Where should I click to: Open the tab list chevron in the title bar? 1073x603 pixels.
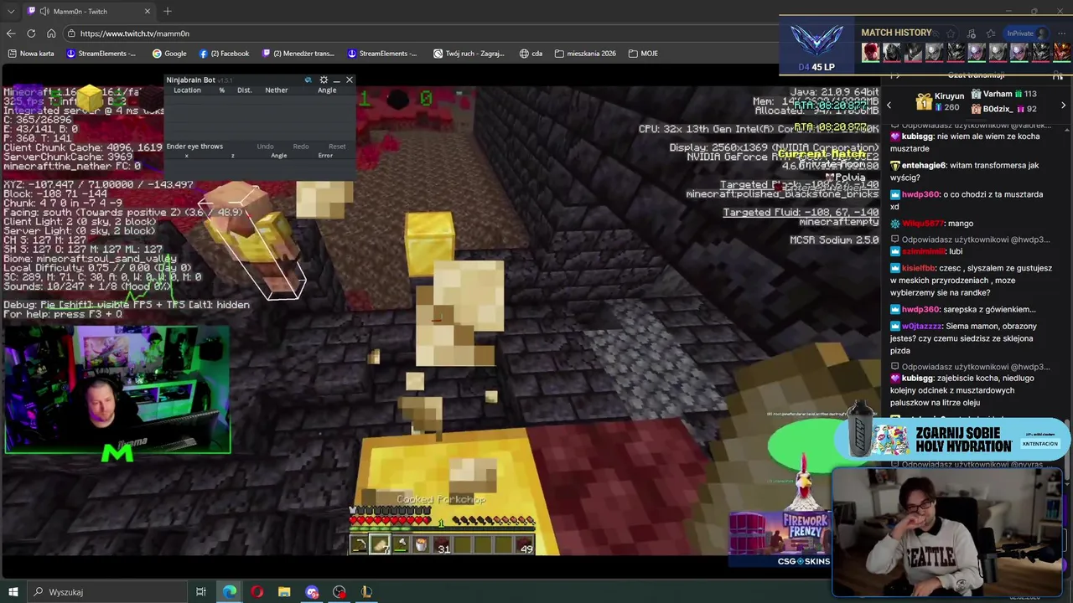[x=11, y=12]
